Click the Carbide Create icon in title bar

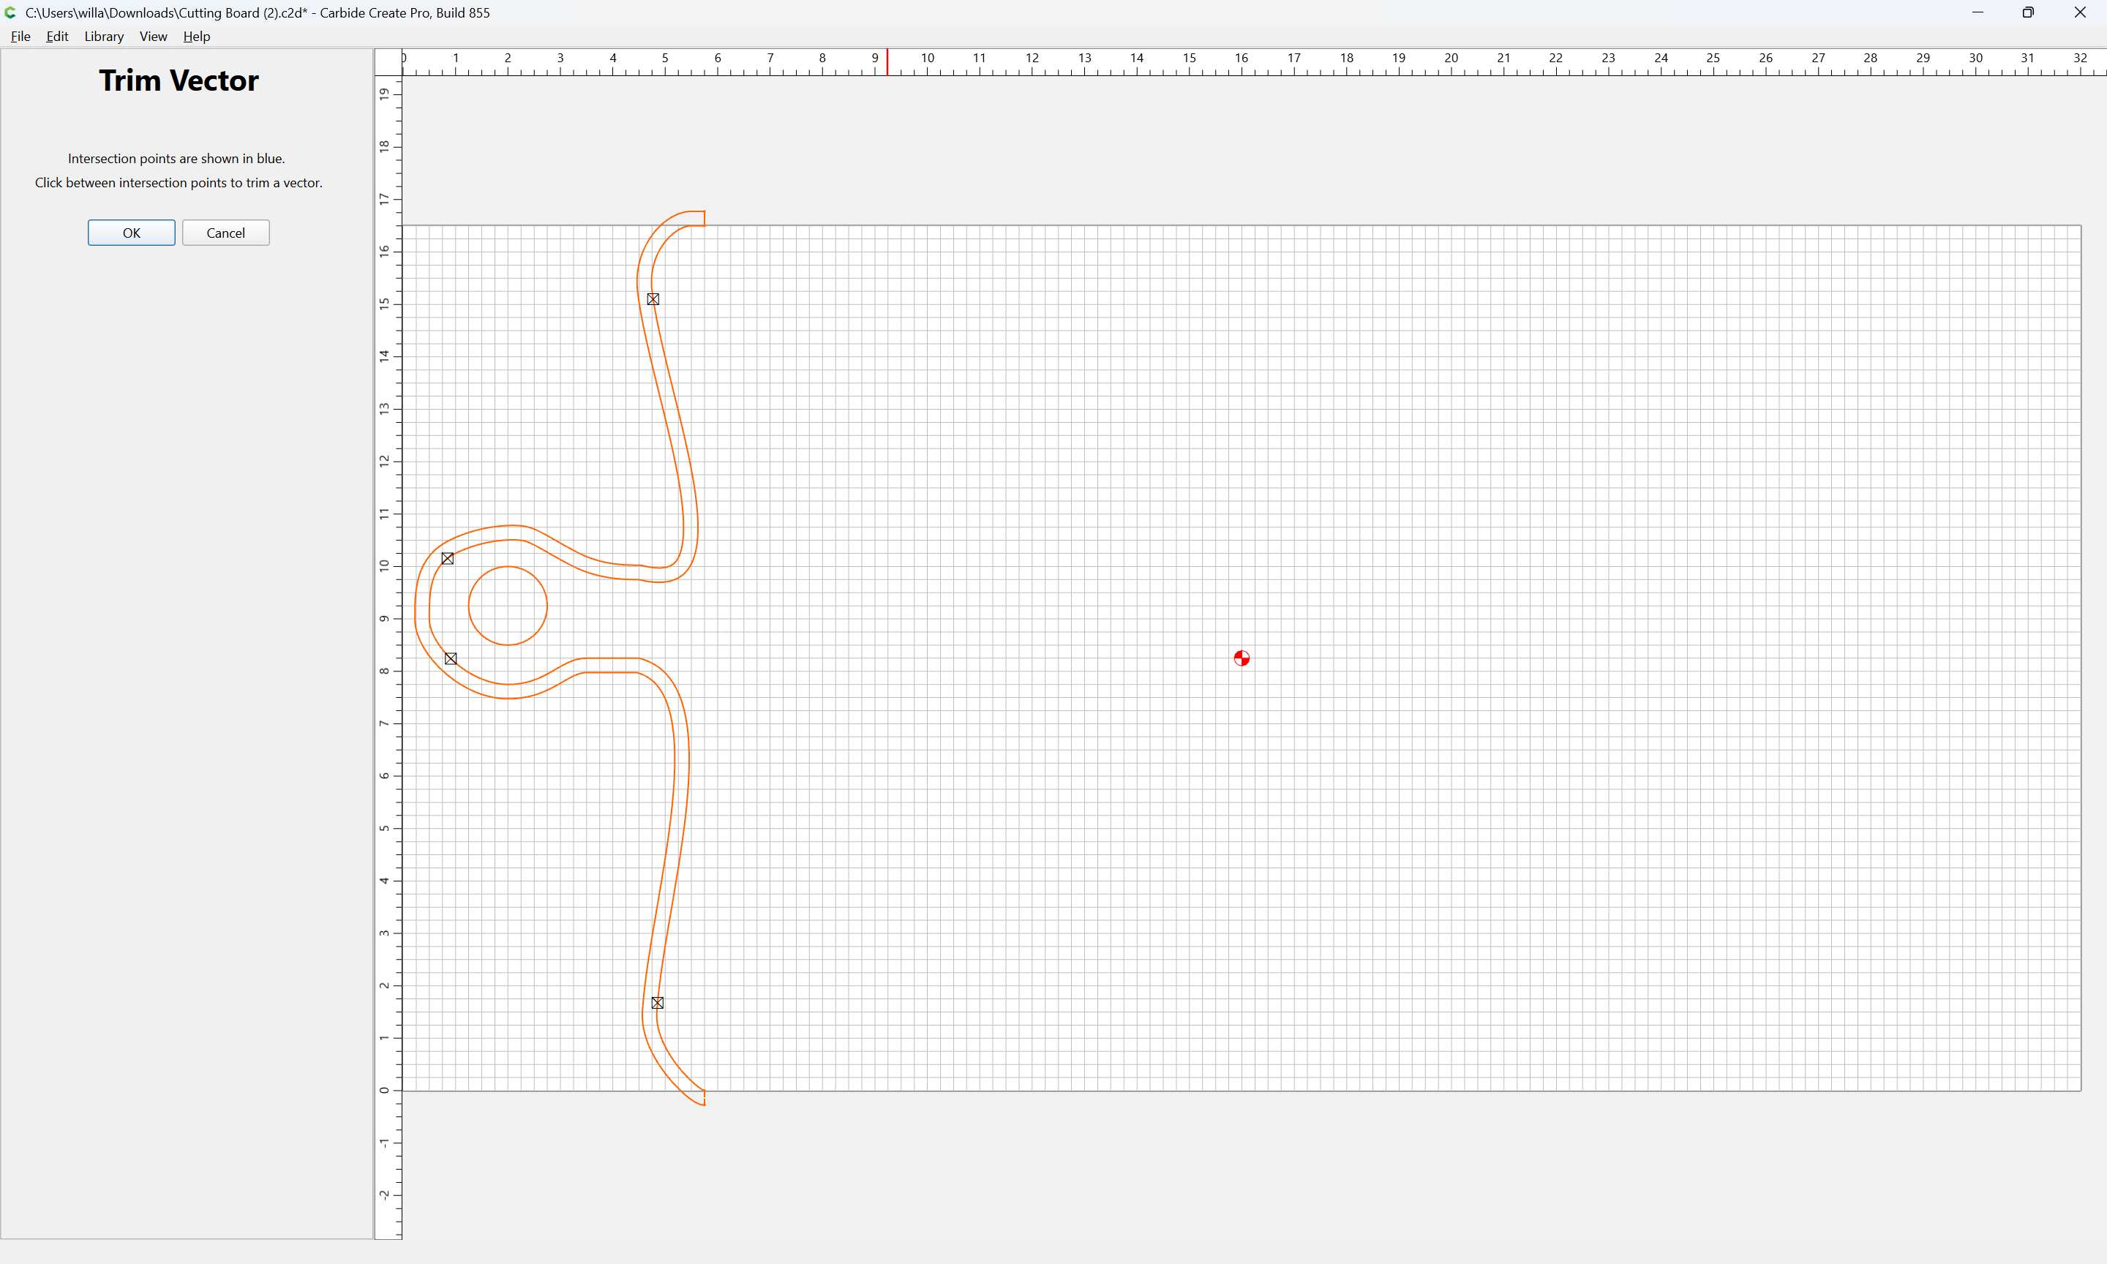click(11, 12)
